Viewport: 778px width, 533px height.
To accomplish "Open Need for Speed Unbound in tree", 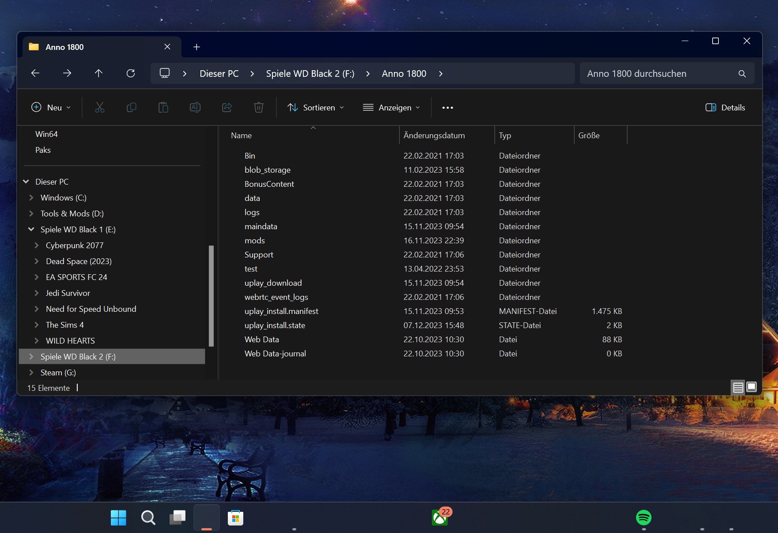I will point(91,309).
